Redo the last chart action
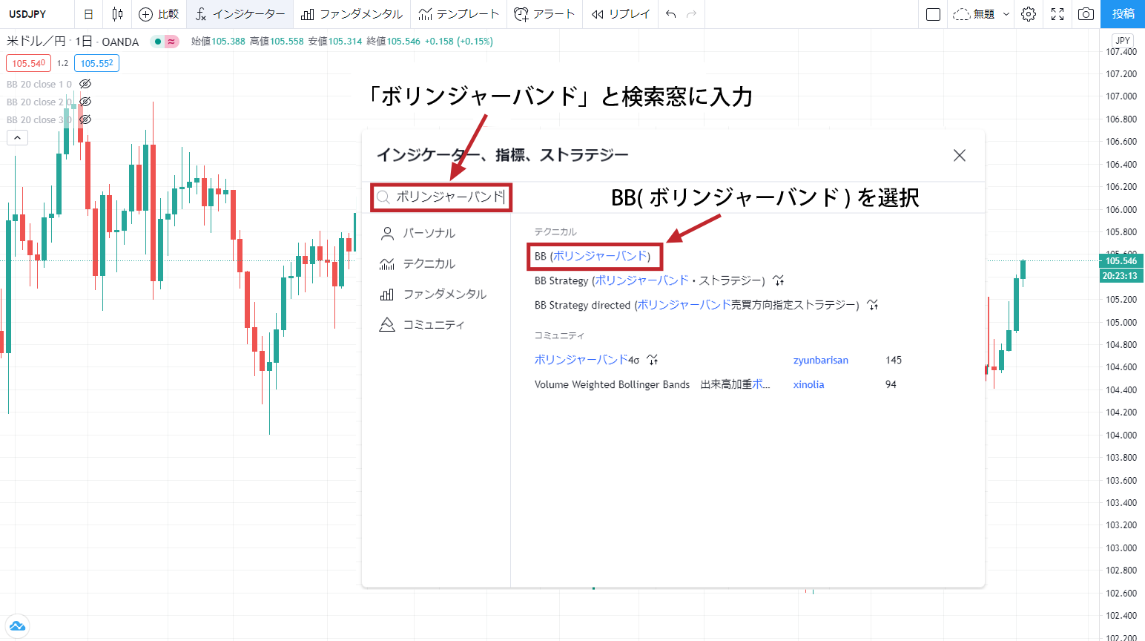The image size is (1145, 641). tap(691, 14)
